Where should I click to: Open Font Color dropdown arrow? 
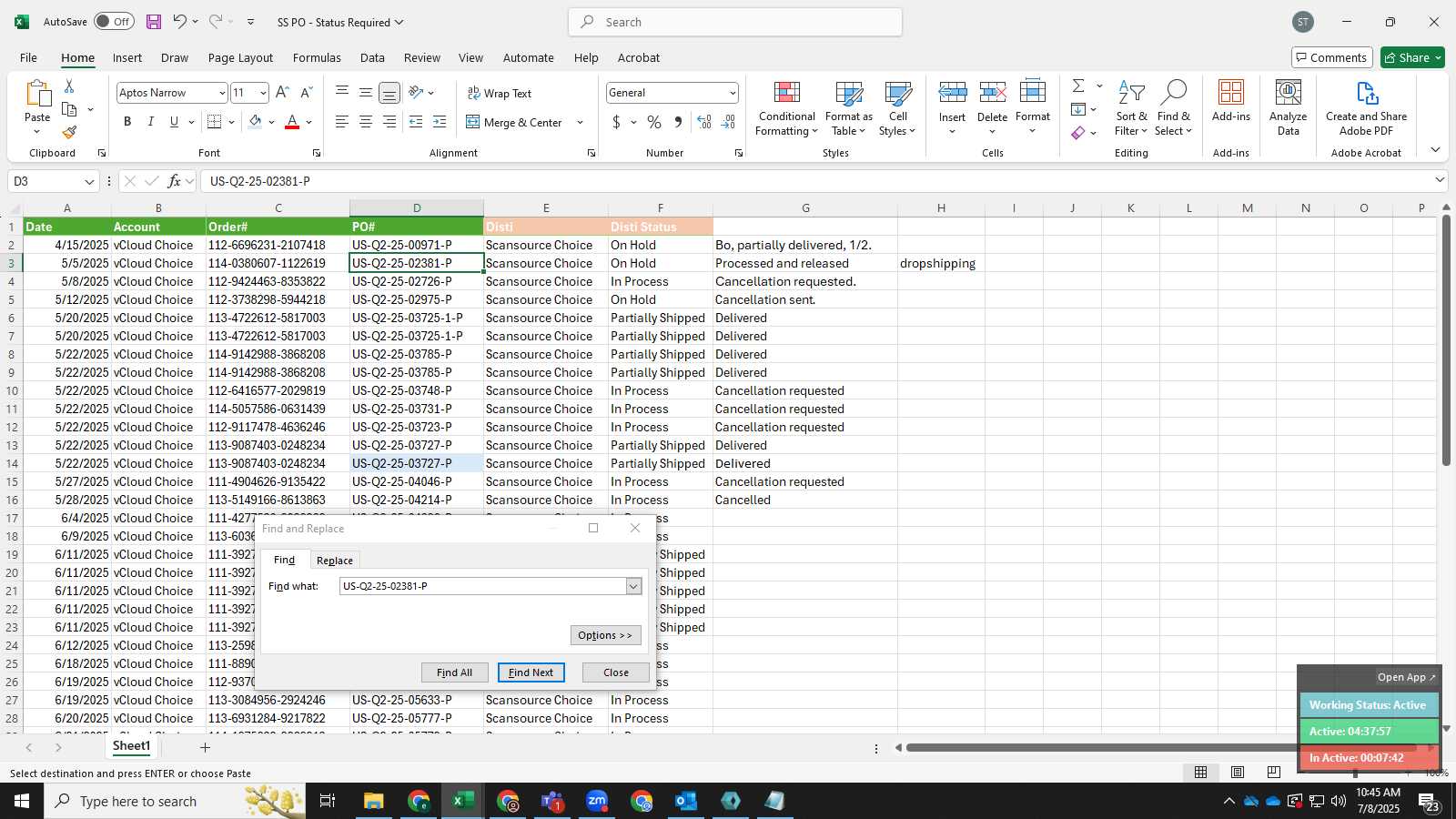309,122
